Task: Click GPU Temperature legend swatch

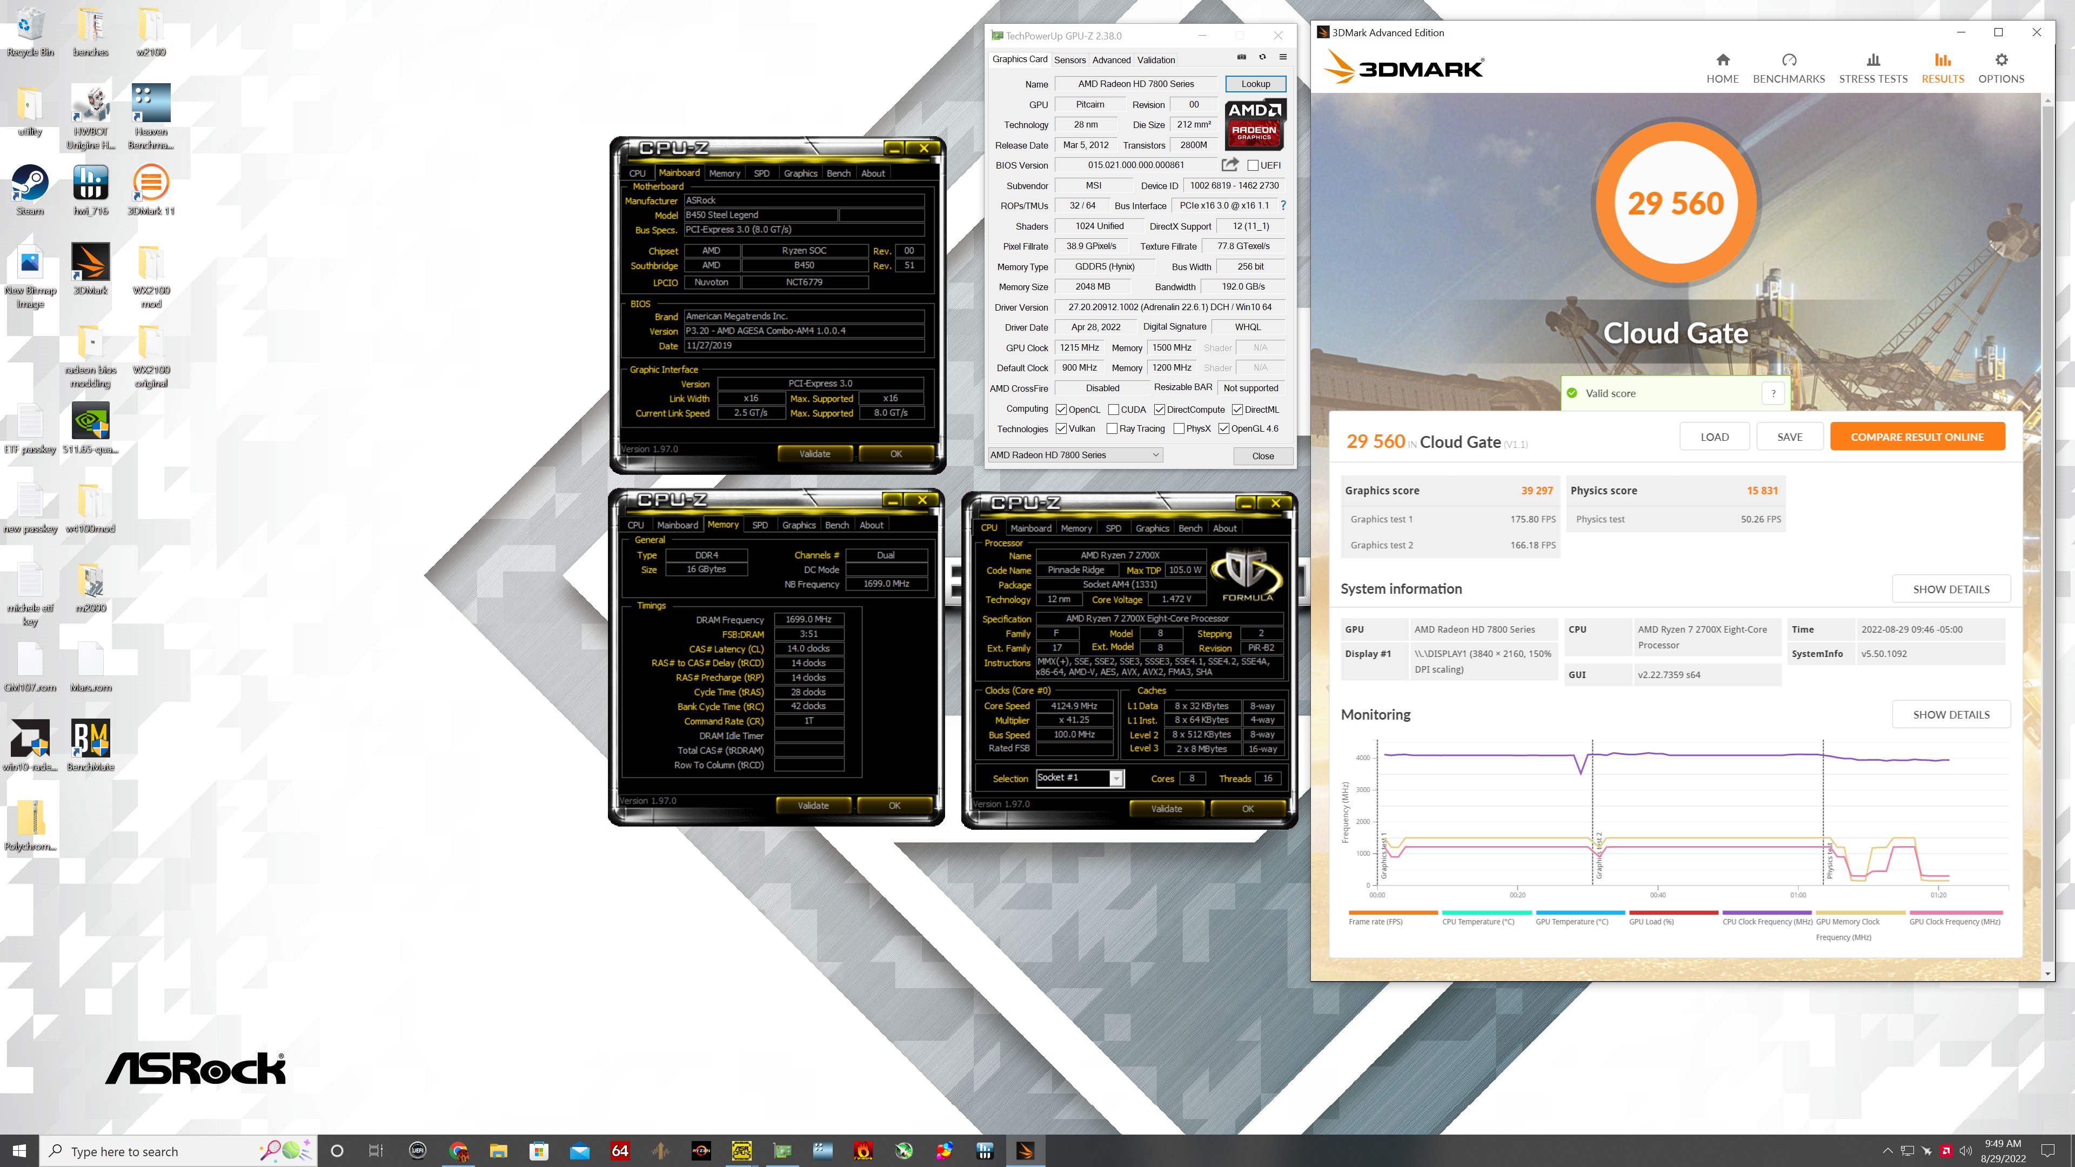Action: pos(1581,913)
